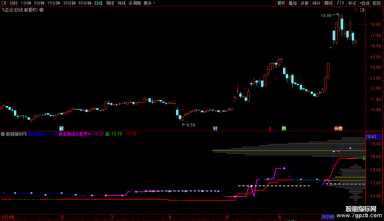Click the 最高筹峰 17.08 value

(42, 134)
